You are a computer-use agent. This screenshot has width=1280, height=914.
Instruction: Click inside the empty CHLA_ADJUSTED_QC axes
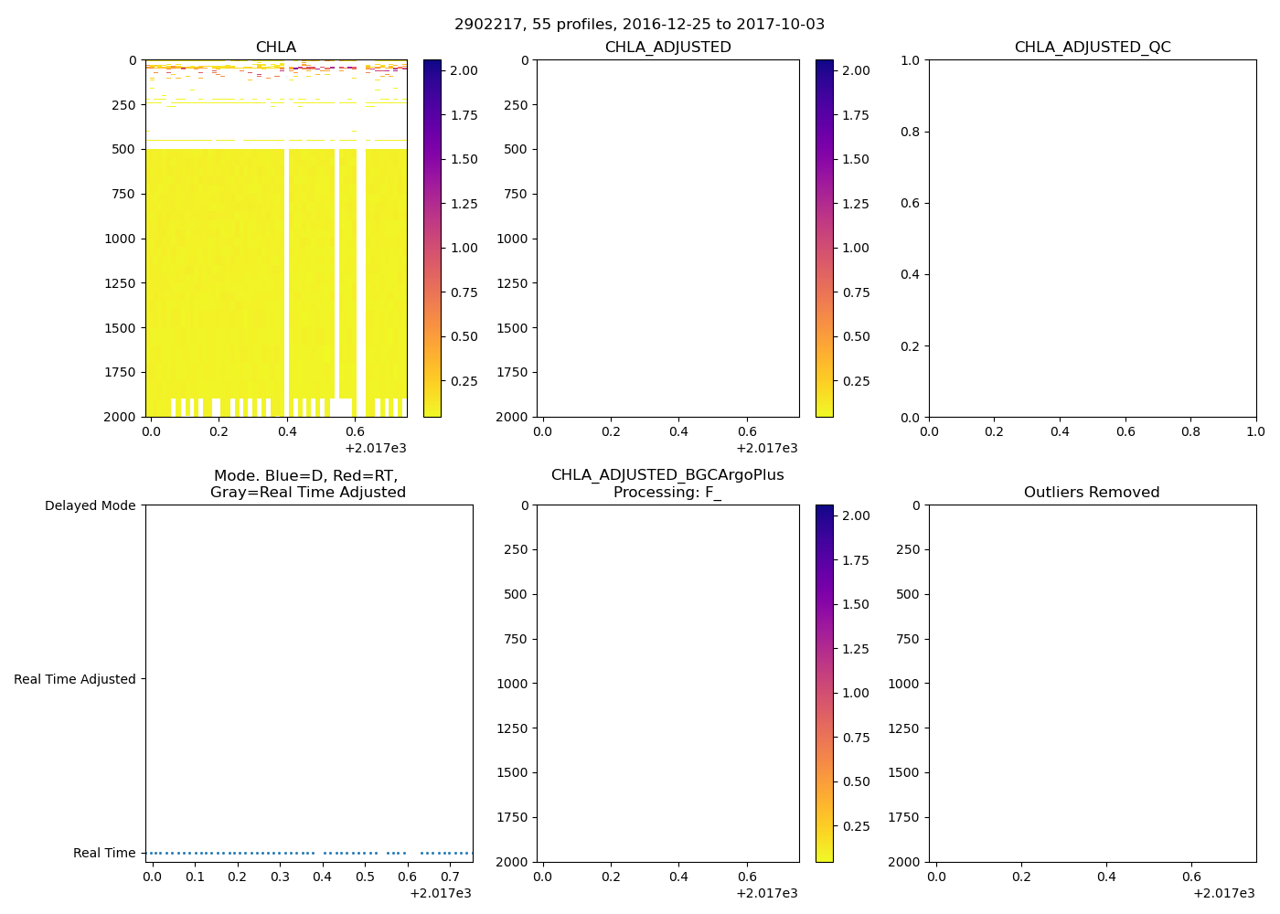click(1092, 238)
